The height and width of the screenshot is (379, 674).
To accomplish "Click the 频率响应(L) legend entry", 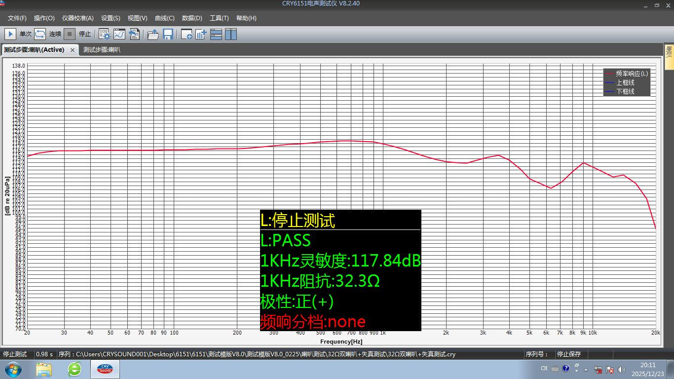I will (632, 74).
